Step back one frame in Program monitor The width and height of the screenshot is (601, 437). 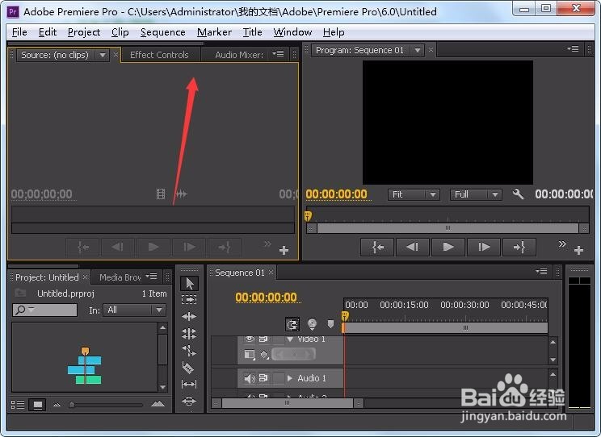tap(413, 248)
